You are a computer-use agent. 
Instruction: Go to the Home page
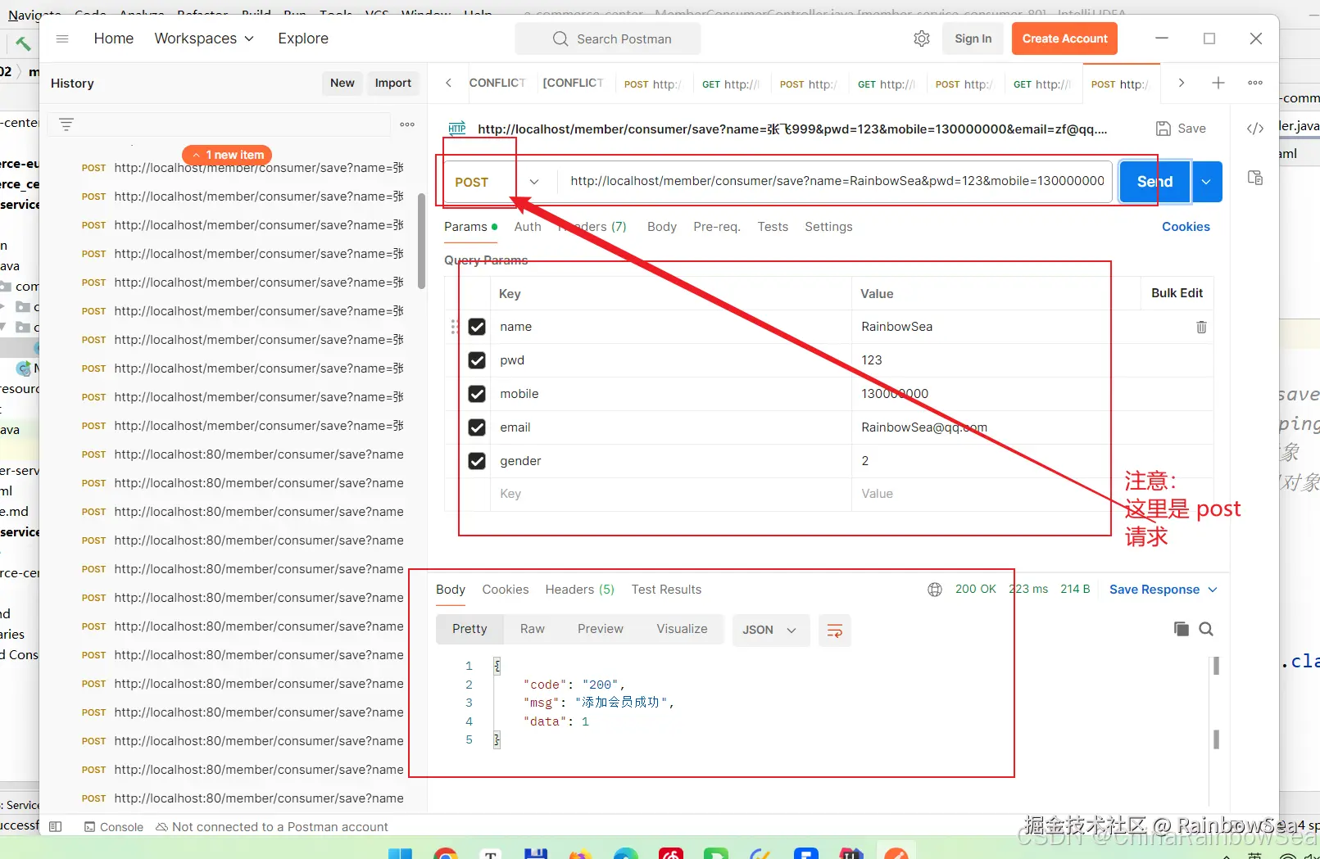(x=114, y=38)
